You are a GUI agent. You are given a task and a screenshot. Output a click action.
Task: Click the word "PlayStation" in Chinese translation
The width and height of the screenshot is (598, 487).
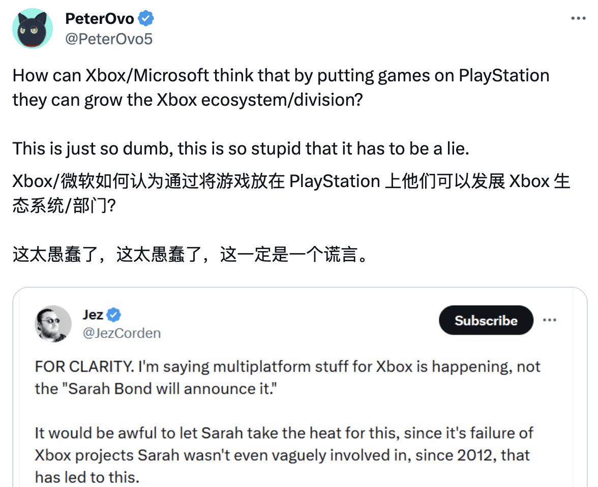(x=334, y=181)
